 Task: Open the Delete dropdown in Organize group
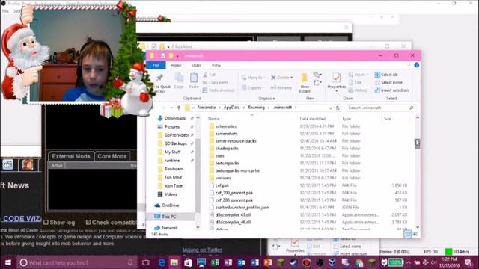click(281, 78)
